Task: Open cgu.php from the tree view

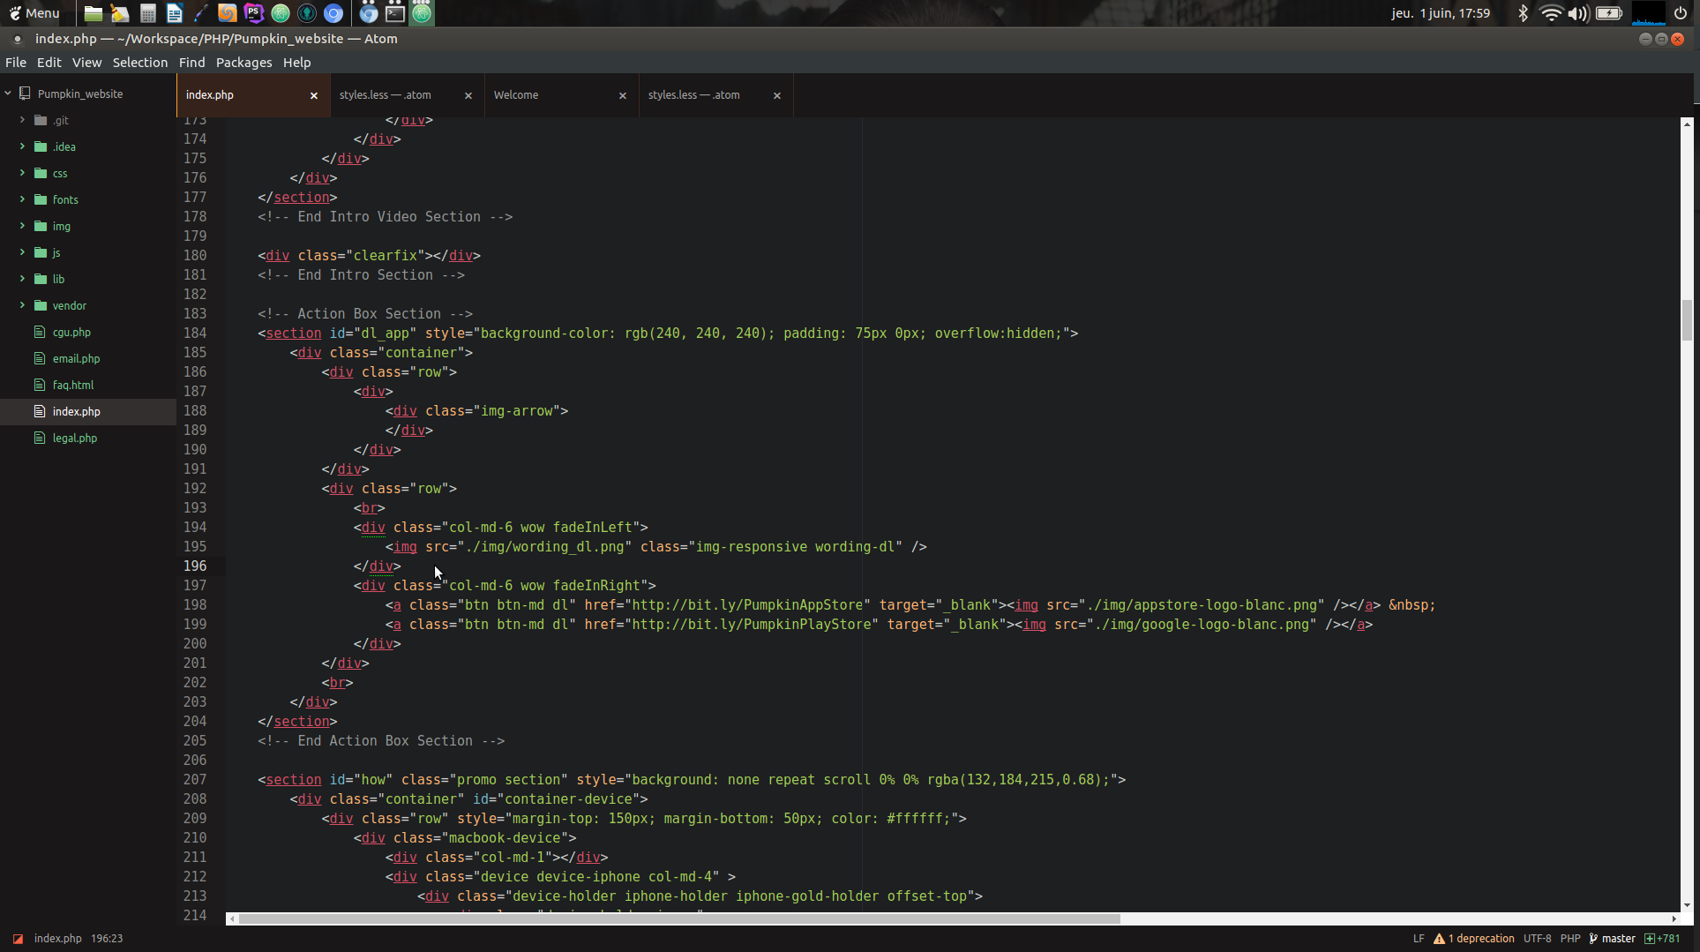Action: coord(71,333)
